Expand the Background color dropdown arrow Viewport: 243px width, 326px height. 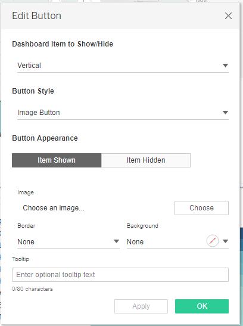(x=225, y=241)
